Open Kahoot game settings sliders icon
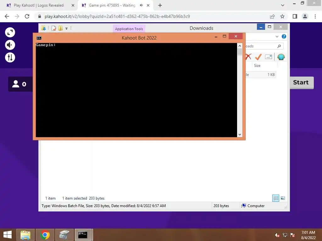The image size is (322, 241). [x=10, y=57]
